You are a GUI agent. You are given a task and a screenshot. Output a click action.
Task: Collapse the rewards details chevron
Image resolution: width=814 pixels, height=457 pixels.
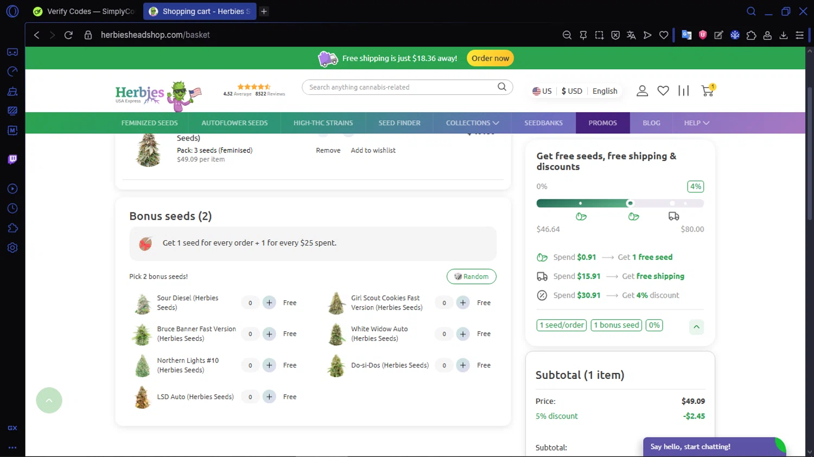[x=696, y=327]
